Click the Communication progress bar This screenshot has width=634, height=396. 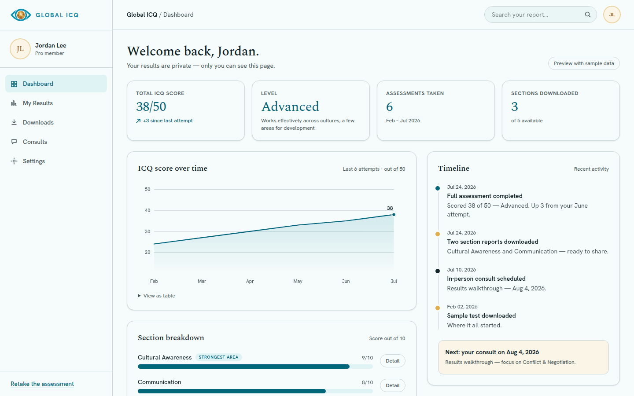click(255, 391)
